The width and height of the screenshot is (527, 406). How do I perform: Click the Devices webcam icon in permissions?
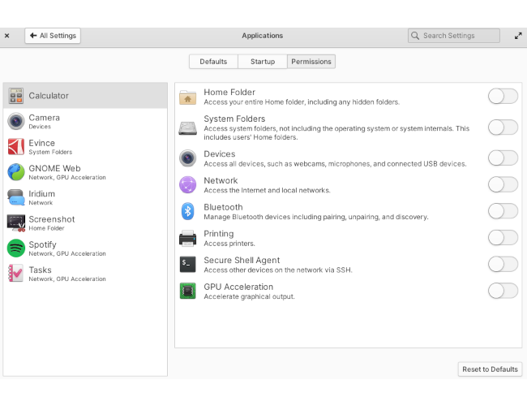[x=187, y=158]
